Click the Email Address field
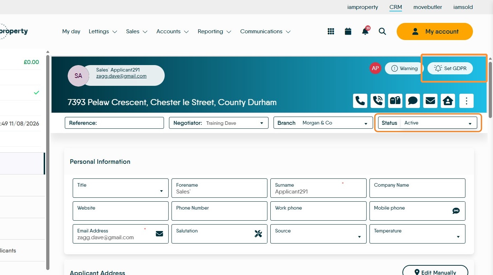The width and height of the screenshot is (493, 275). (x=121, y=234)
